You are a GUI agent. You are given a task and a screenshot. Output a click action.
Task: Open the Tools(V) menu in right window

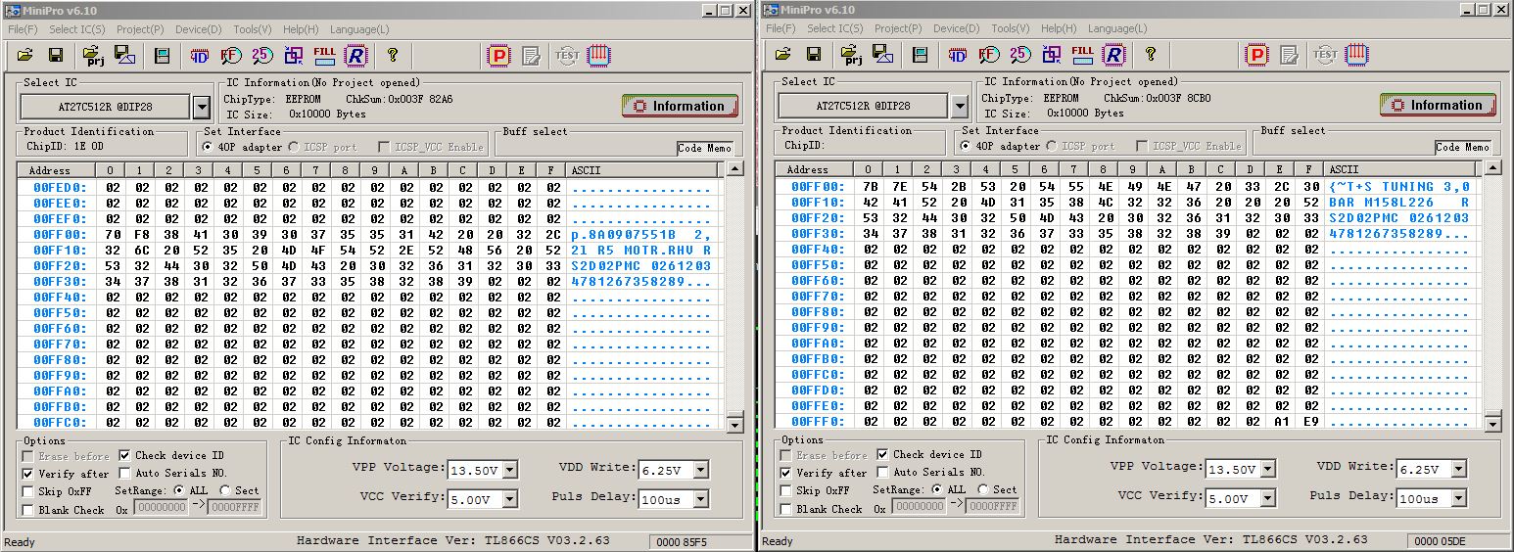coord(1010,28)
